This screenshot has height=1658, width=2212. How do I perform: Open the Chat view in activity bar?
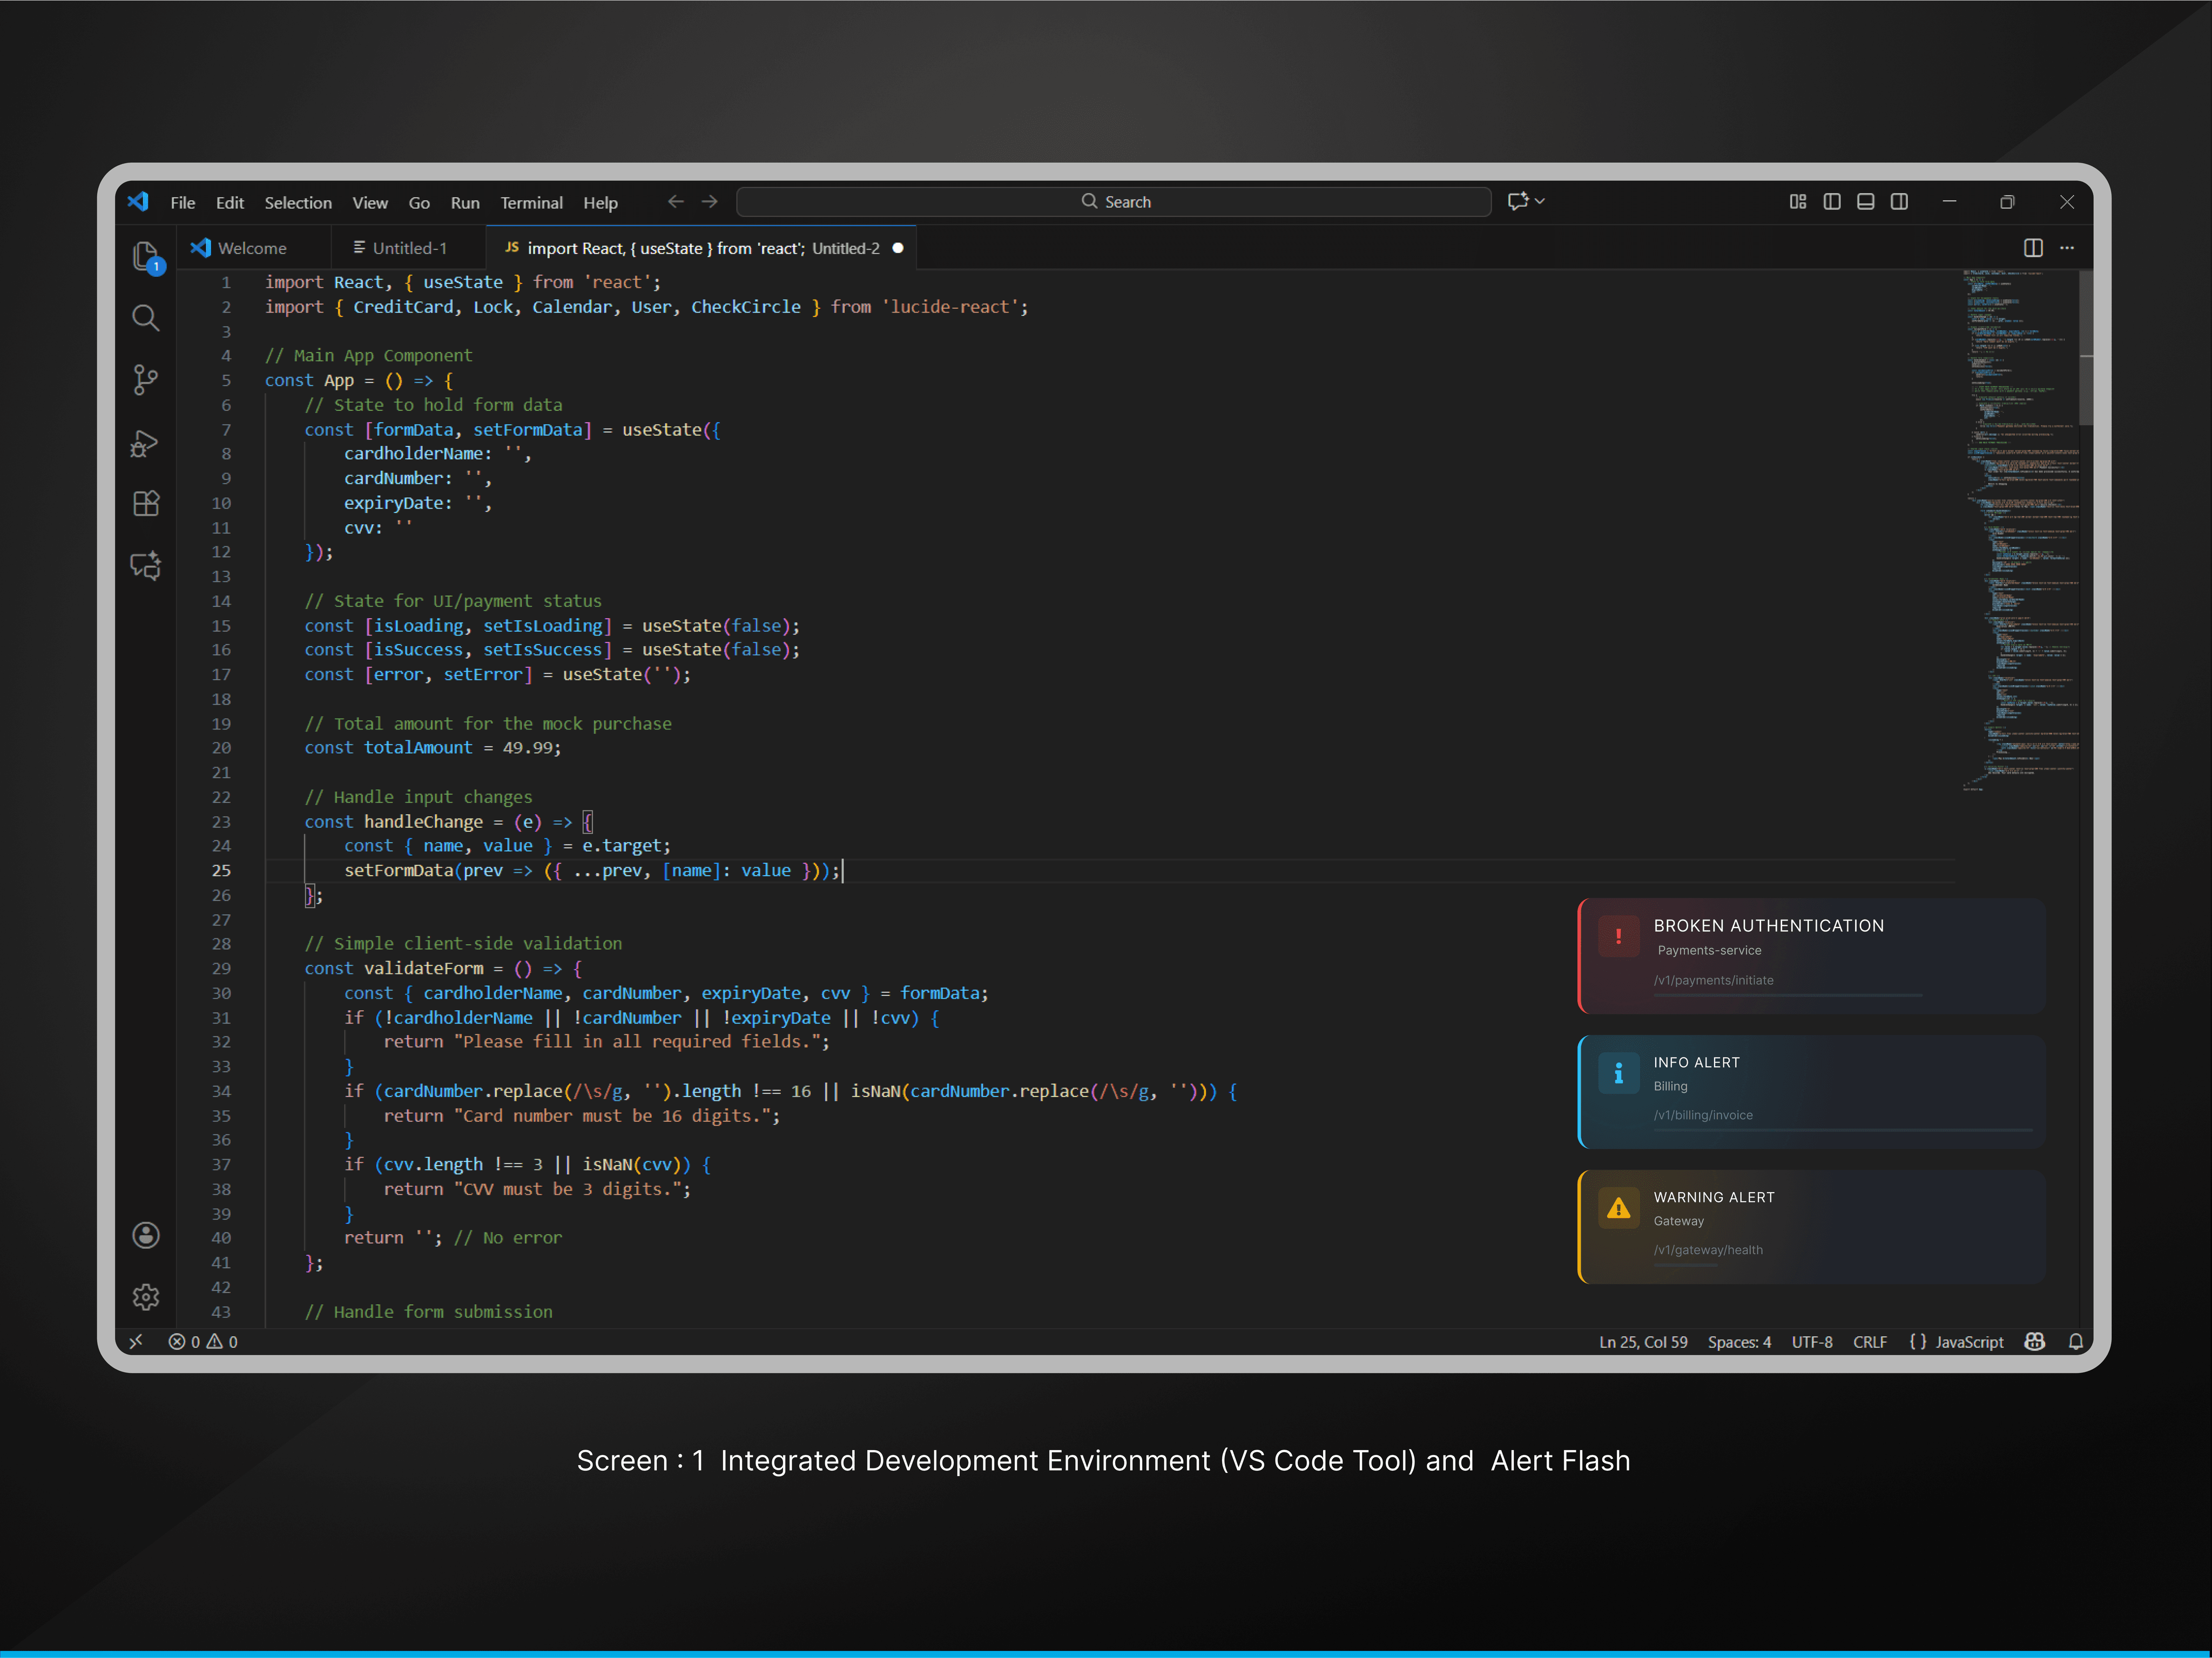[146, 566]
